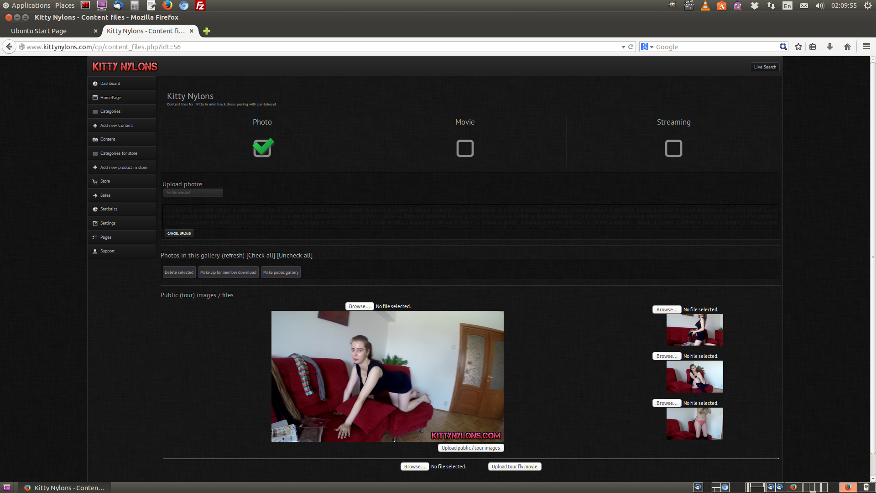Open the keyboard layout En indicator
This screenshot has width=876, height=493.
tap(787, 5)
